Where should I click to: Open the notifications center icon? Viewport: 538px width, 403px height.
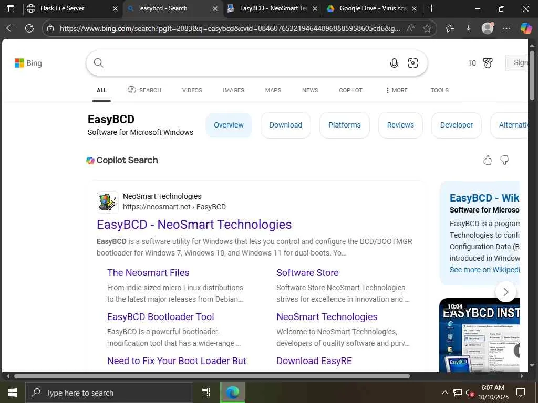coord(521,393)
